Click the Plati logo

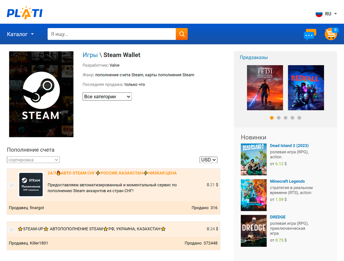pos(25,13)
